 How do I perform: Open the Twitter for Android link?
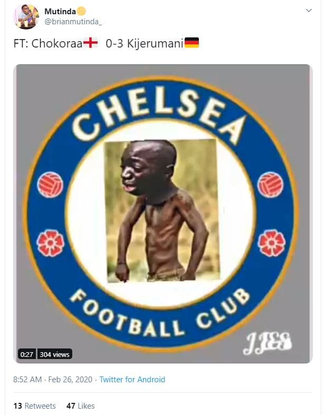132,379
